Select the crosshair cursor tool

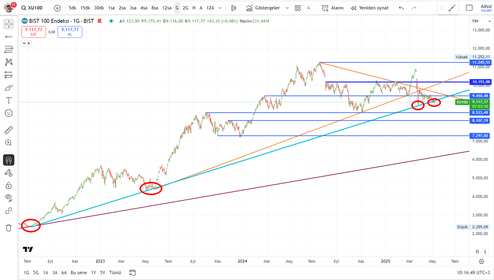pos(9,24)
